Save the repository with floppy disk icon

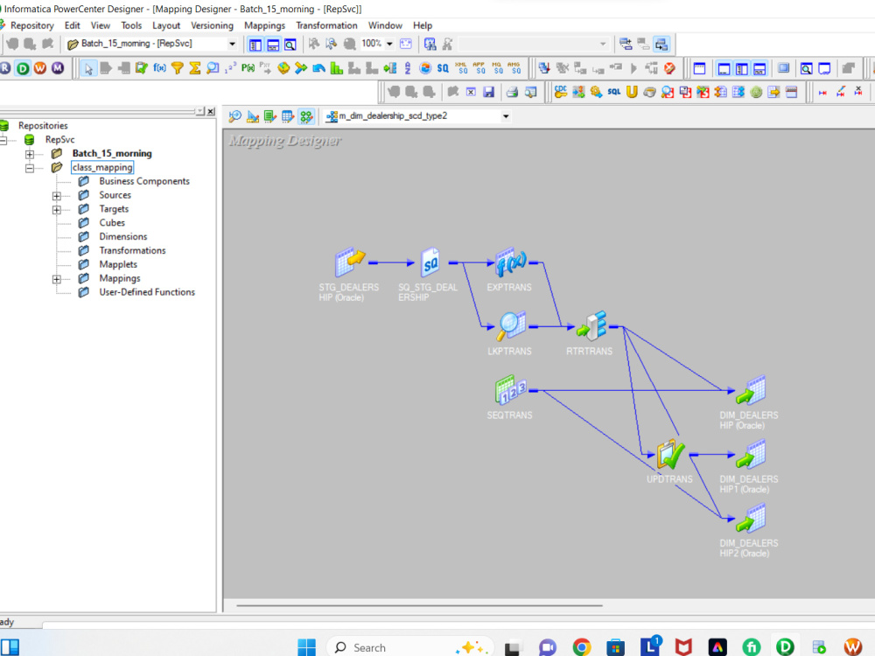click(x=489, y=92)
